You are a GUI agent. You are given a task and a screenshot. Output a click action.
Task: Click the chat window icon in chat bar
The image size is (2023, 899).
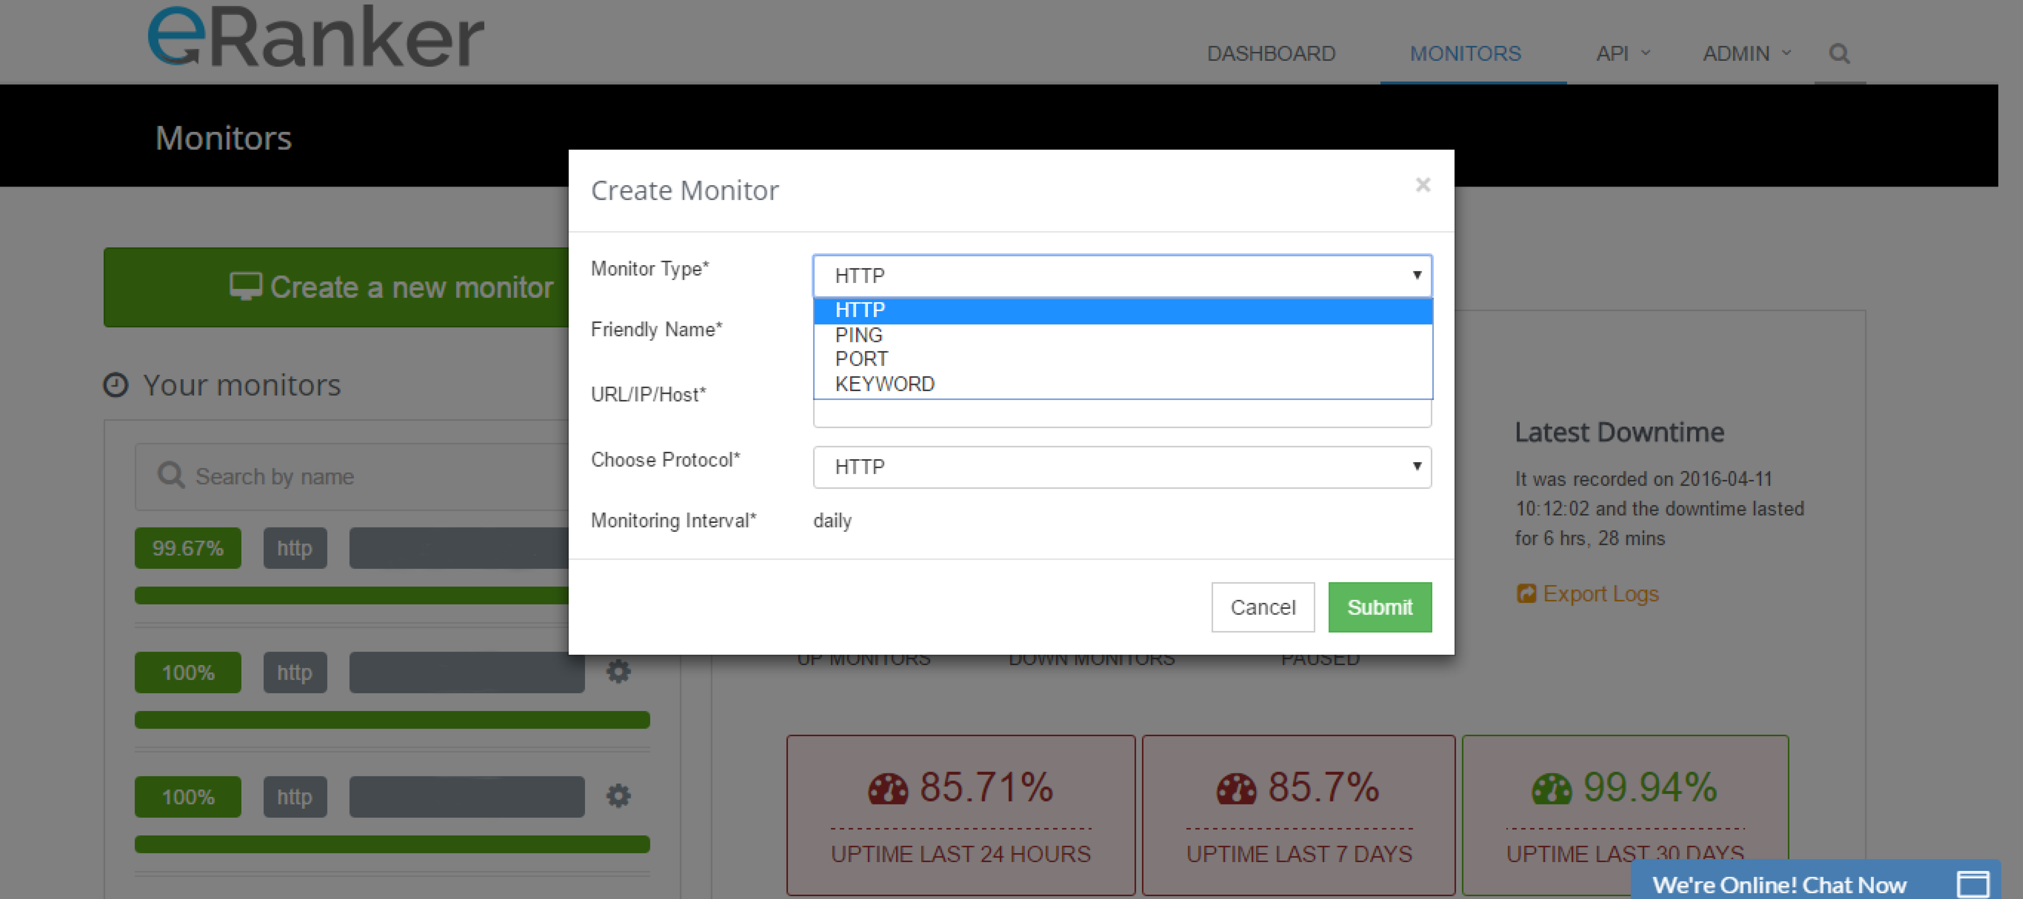(1973, 884)
